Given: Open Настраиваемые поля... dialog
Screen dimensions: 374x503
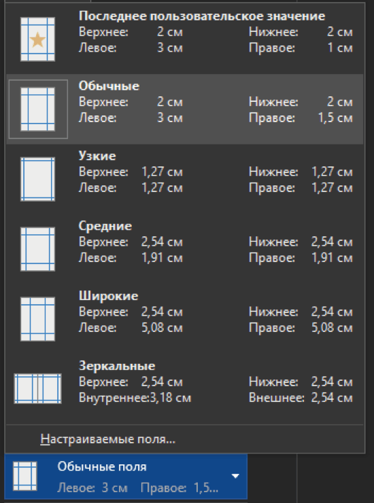Looking at the screenshot, I should coord(108,439).
